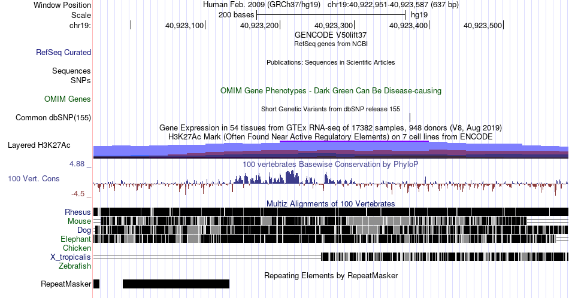Open Publications: Sequences in Scientific Articles title

point(331,62)
